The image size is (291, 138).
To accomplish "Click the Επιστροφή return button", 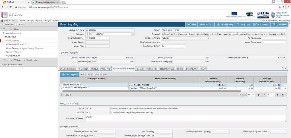I will point(280,24).
